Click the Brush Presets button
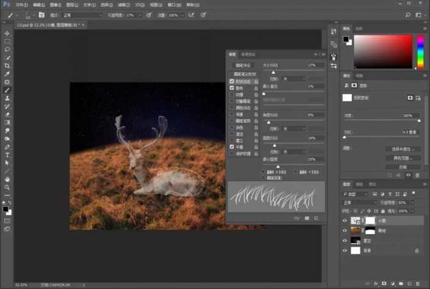The width and height of the screenshot is (430, 289). coord(243,65)
